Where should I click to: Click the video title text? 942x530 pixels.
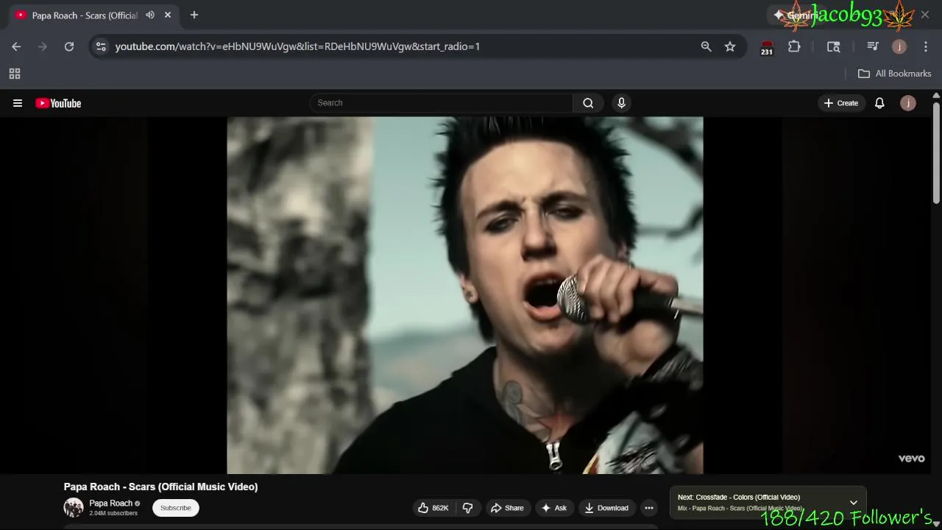160,487
